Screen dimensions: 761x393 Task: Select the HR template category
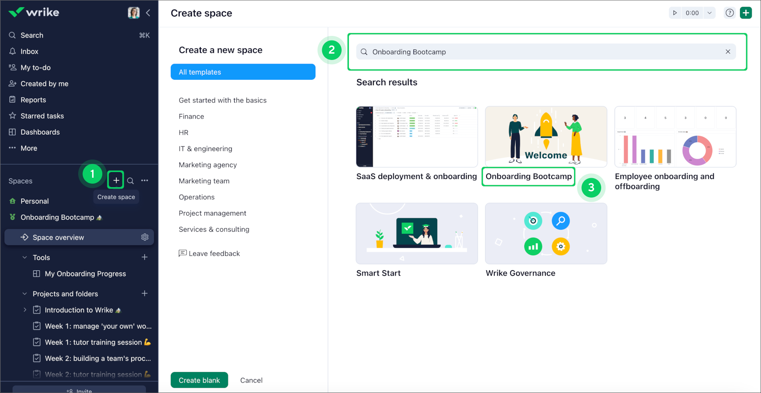point(183,133)
